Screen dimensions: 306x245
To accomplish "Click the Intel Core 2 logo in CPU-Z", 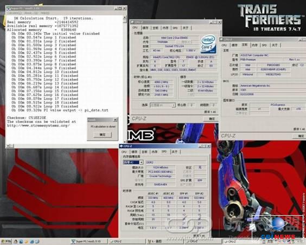I will pos(209,45).
